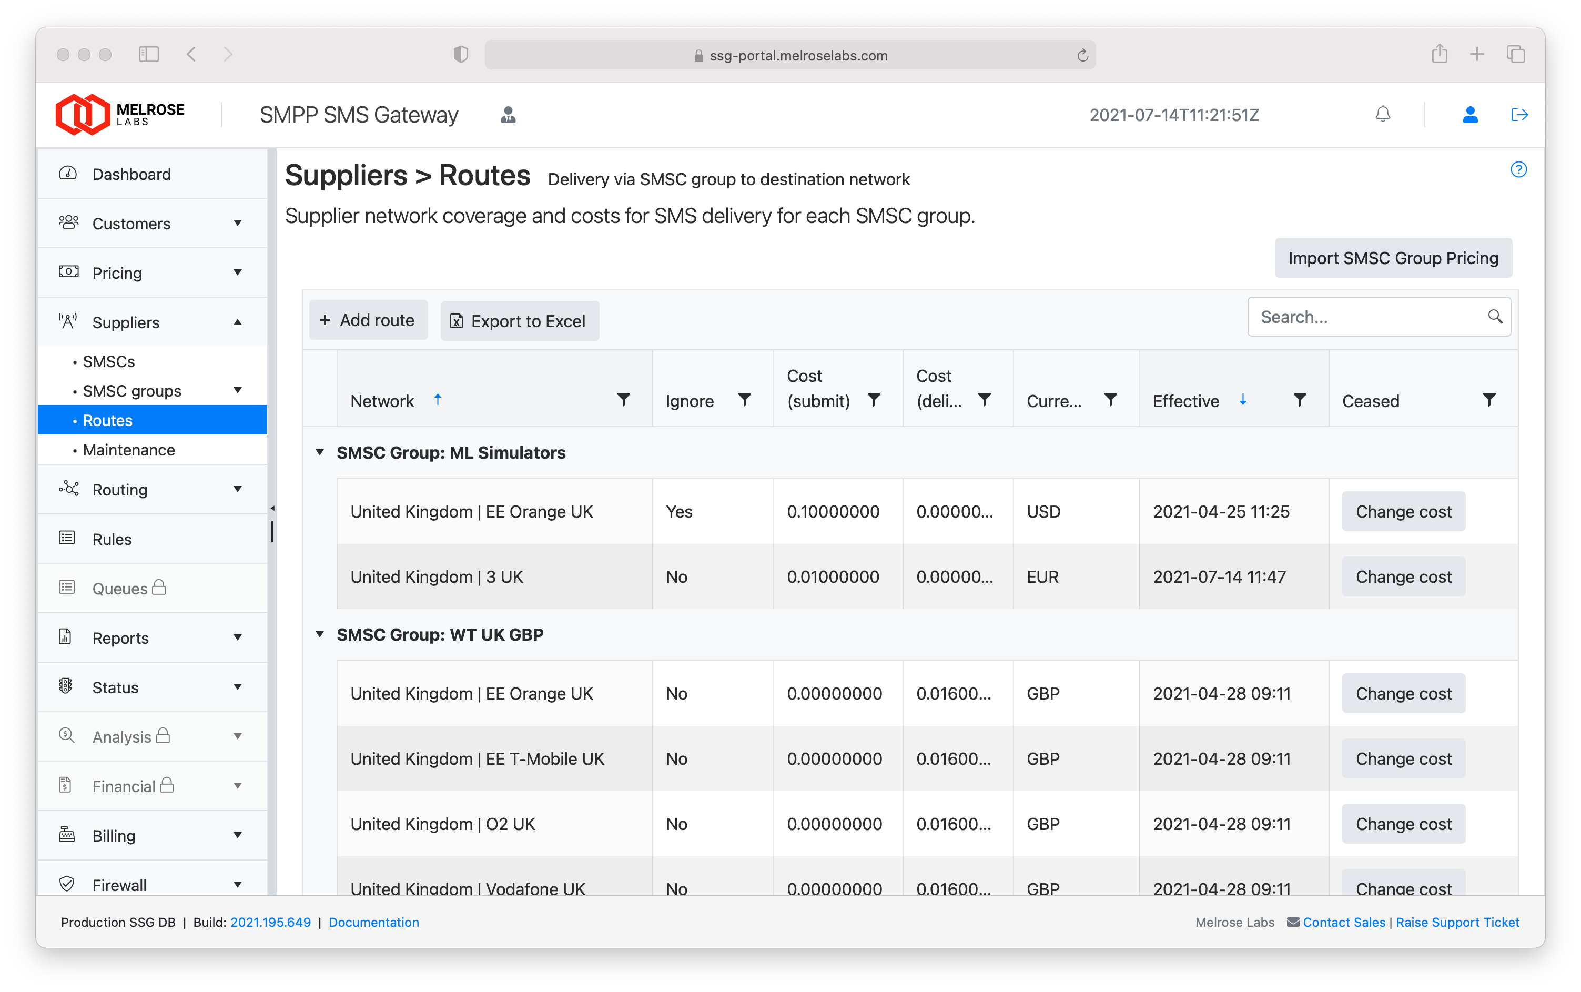1581x992 pixels.
Task: Open the help question mark icon
Action: coord(1518,170)
